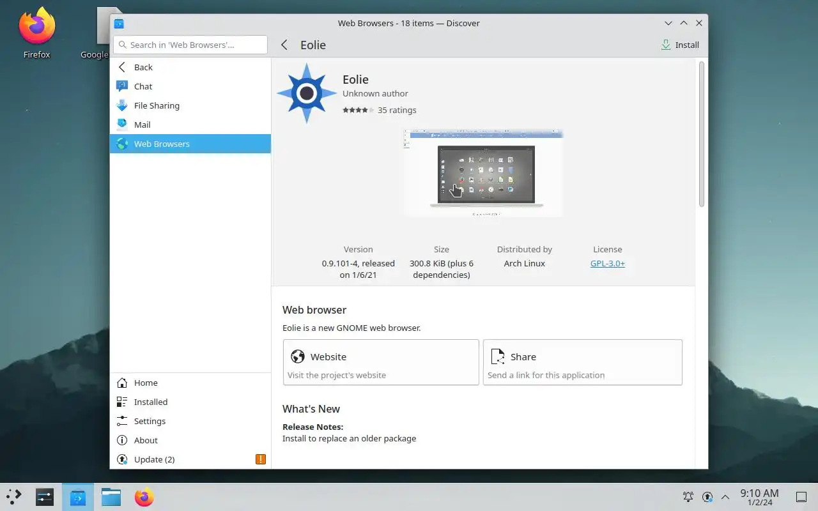Click the Installed grid icon
The height and width of the screenshot is (511, 818).
pyautogui.click(x=122, y=402)
